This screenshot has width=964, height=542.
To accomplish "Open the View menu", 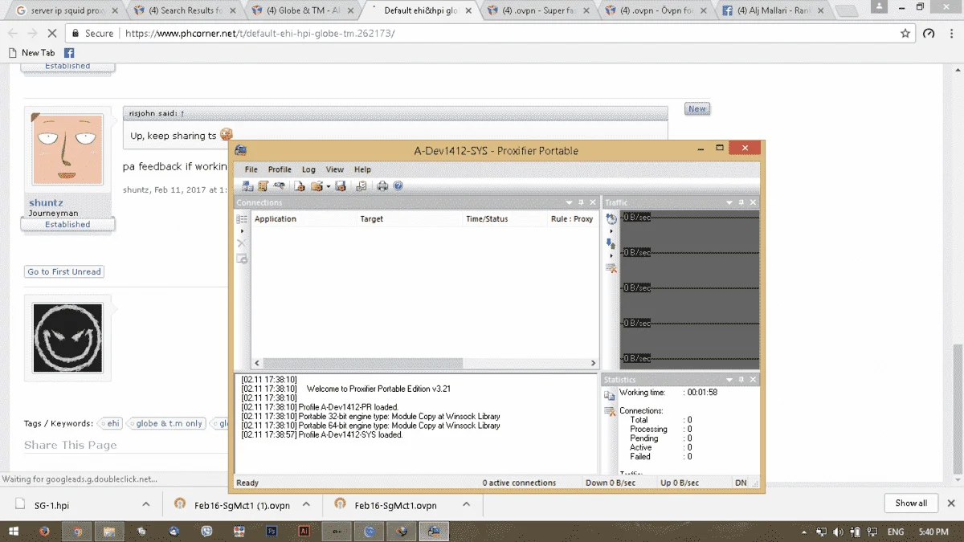I will pos(335,169).
